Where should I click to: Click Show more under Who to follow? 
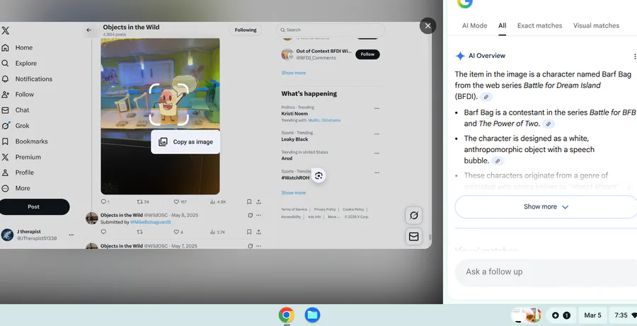[x=293, y=73]
